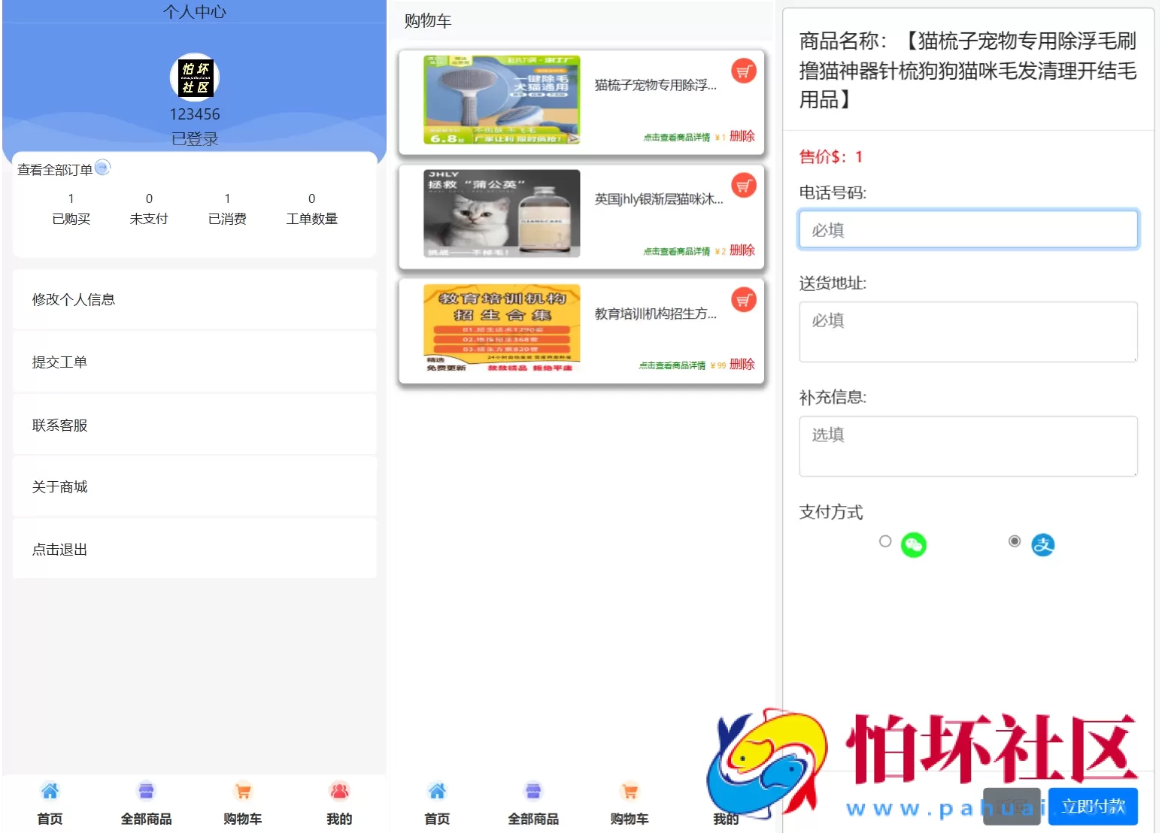Viewport: 1162px width, 833px height.
Task: Open the 联系客服 customer service entry
Action: [59, 424]
